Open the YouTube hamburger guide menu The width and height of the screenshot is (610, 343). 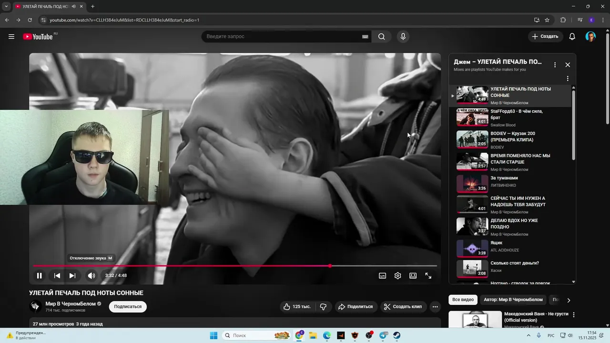[x=11, y=37]
